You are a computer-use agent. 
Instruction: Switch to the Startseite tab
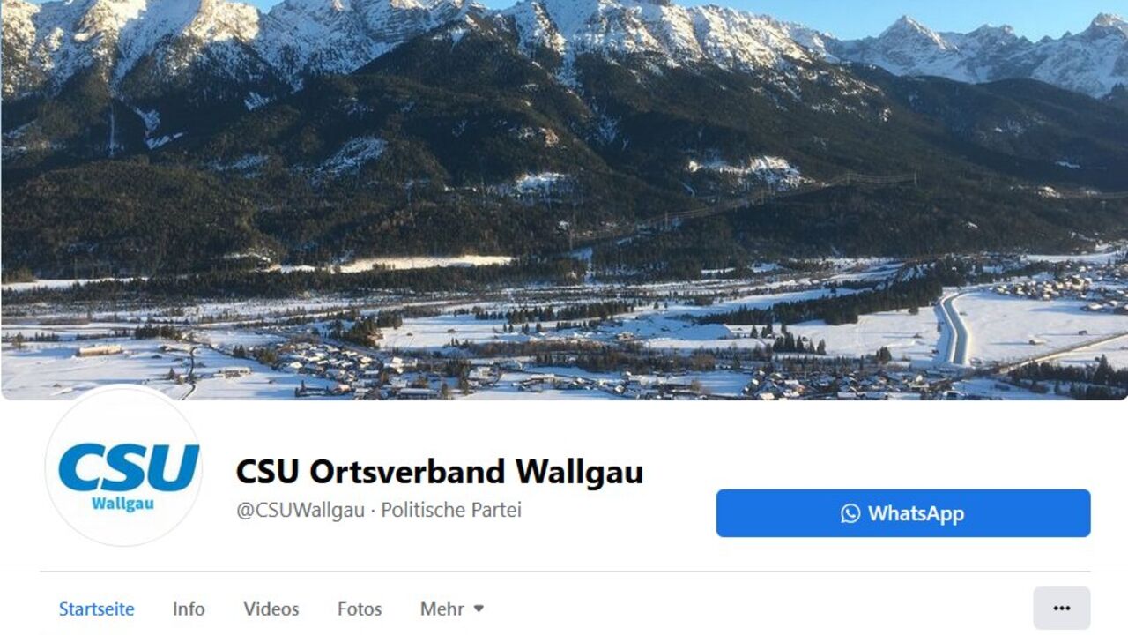(97, 609)
